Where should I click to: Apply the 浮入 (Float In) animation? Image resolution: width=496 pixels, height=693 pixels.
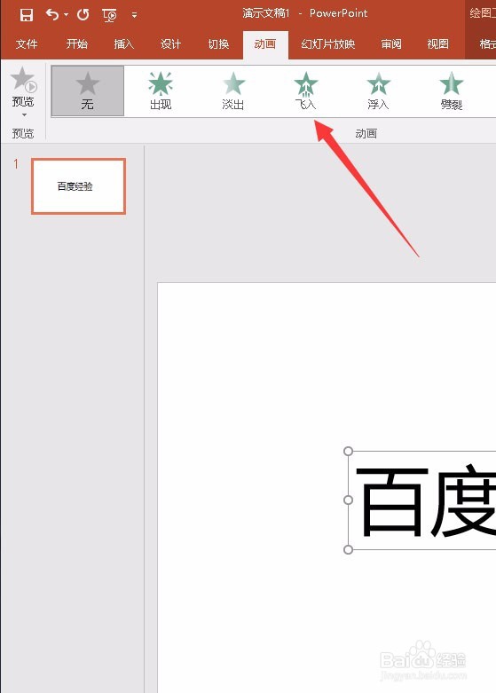pyautogui.click(x=378, y=91)
